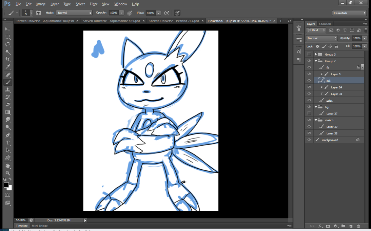The image size is (371, 231).
Task: Click the delete layer trash icon
Action: click(x=358, y=226)
